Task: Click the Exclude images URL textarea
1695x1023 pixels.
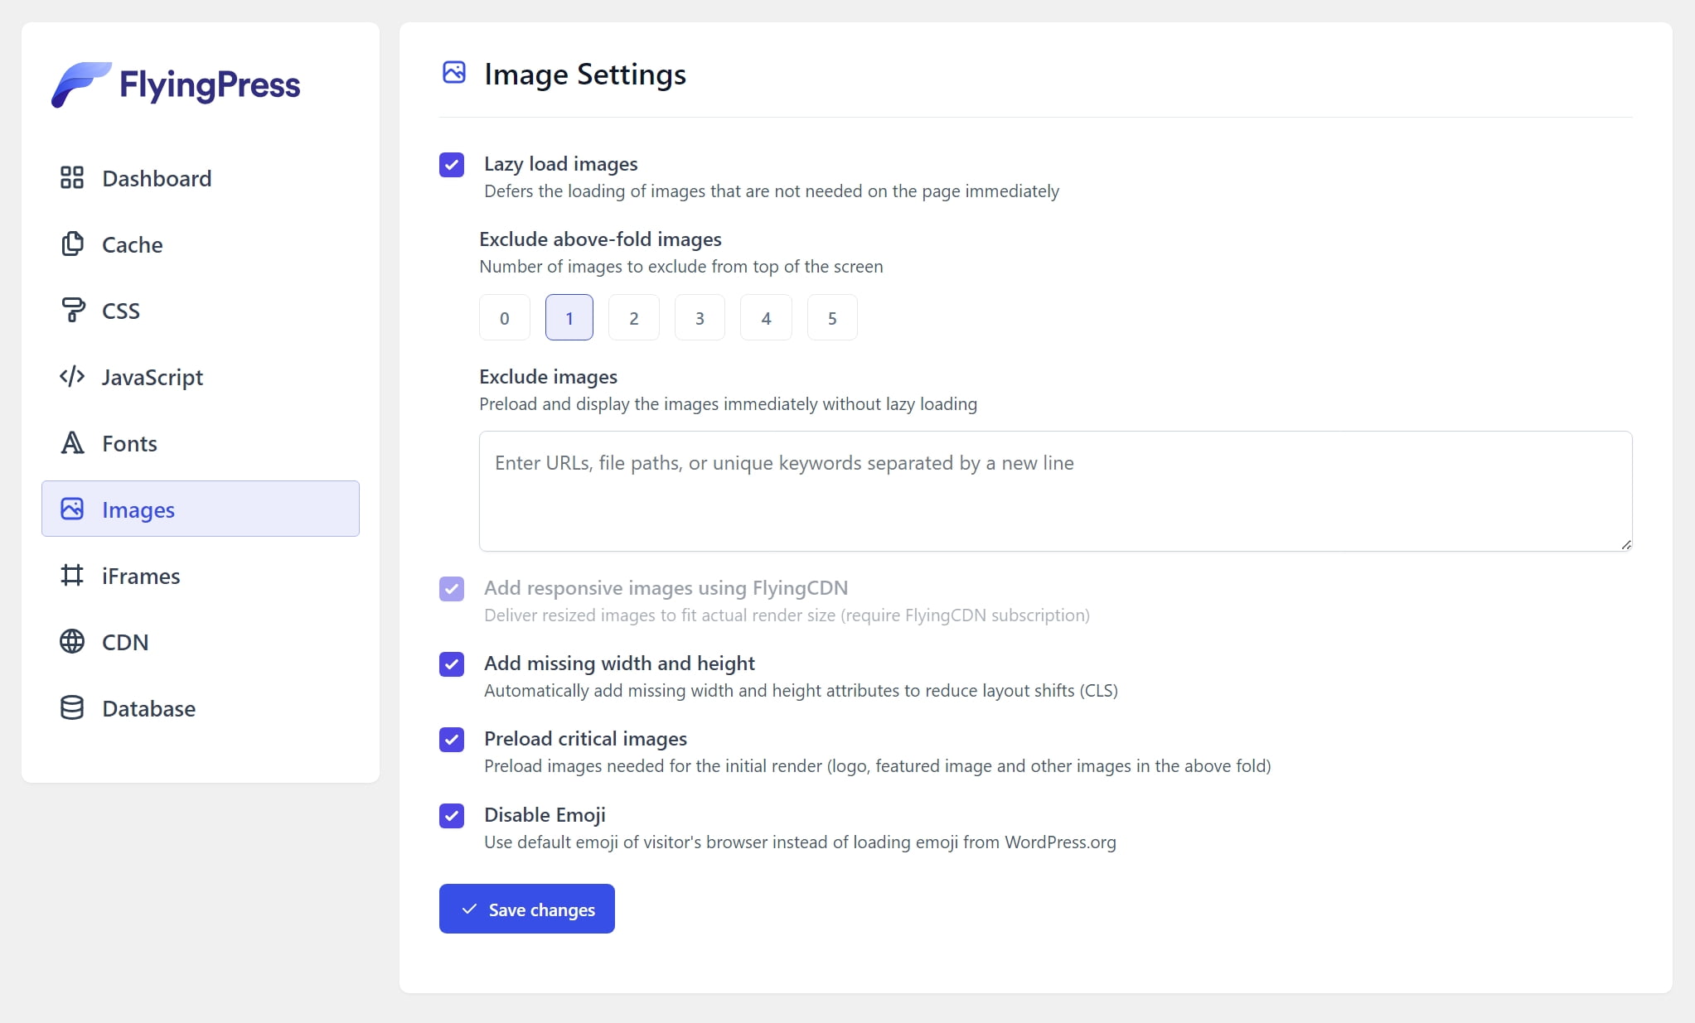Action: click(x=1056, y=491)
